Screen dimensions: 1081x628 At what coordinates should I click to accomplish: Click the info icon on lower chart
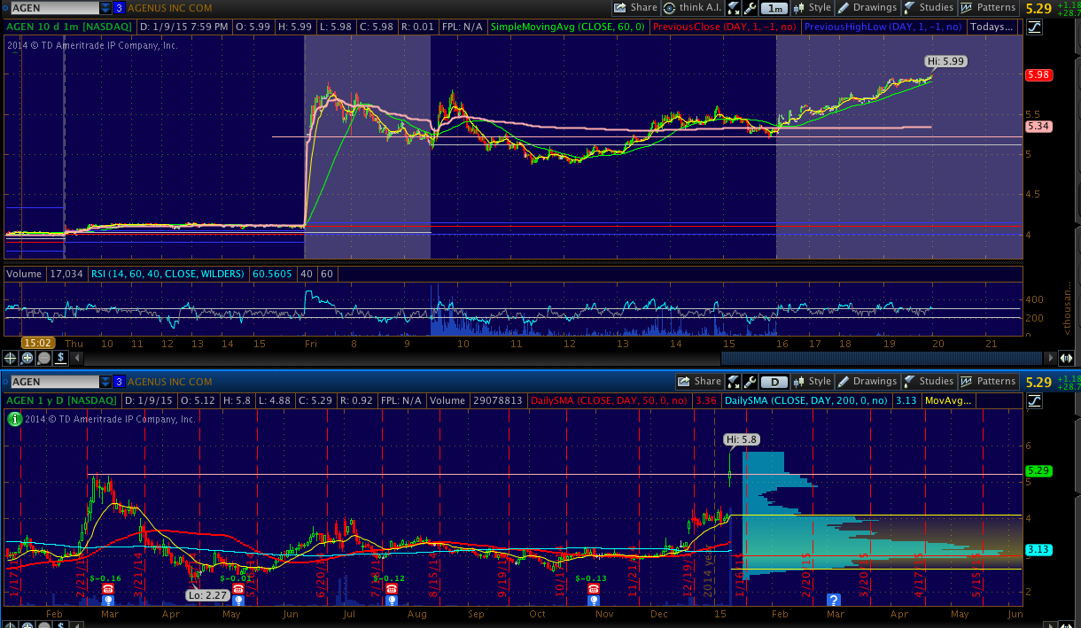(x=13, y=419)
